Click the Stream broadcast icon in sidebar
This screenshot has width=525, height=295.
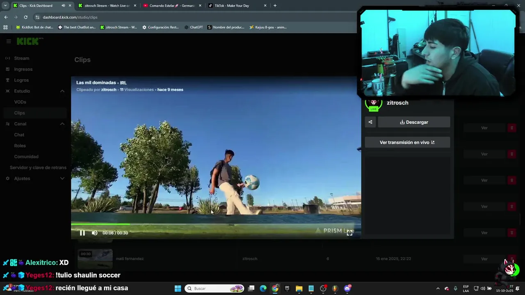coord(7,58)
